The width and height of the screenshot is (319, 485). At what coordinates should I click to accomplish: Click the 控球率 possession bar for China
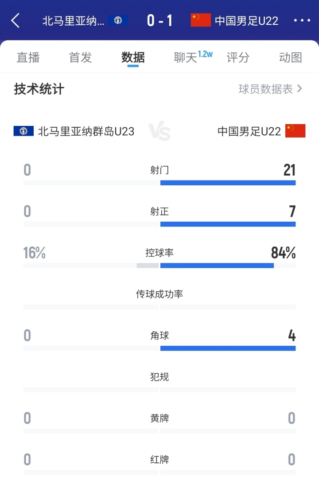click(x=217, y=266)
